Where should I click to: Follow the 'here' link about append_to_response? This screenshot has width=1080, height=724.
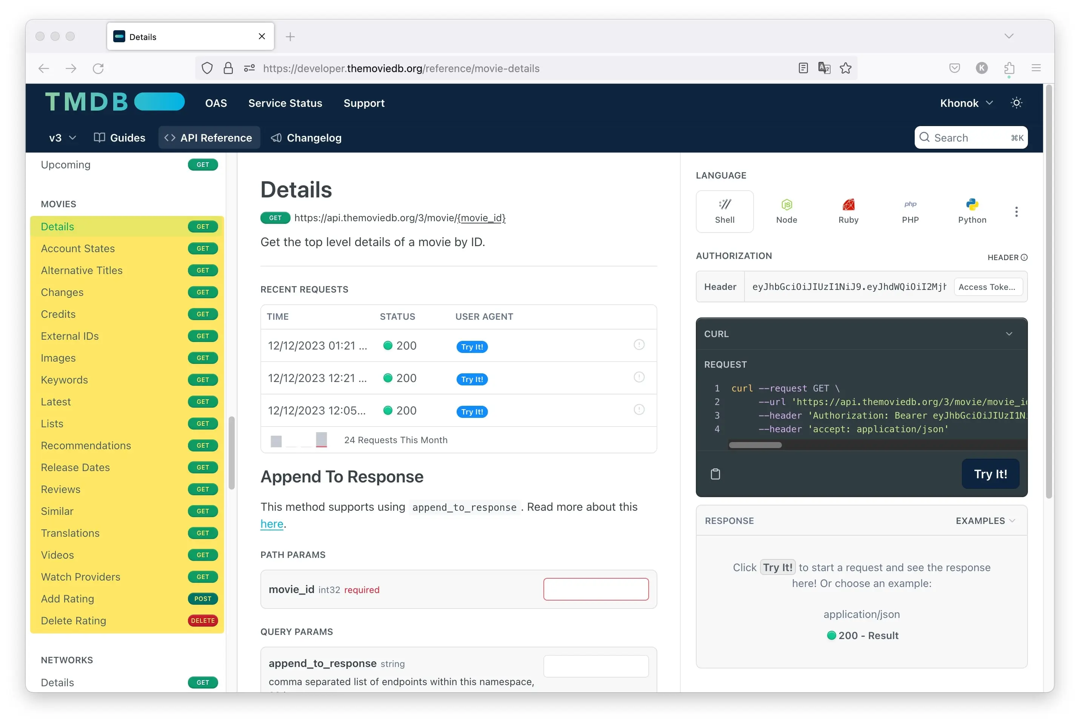272,524
